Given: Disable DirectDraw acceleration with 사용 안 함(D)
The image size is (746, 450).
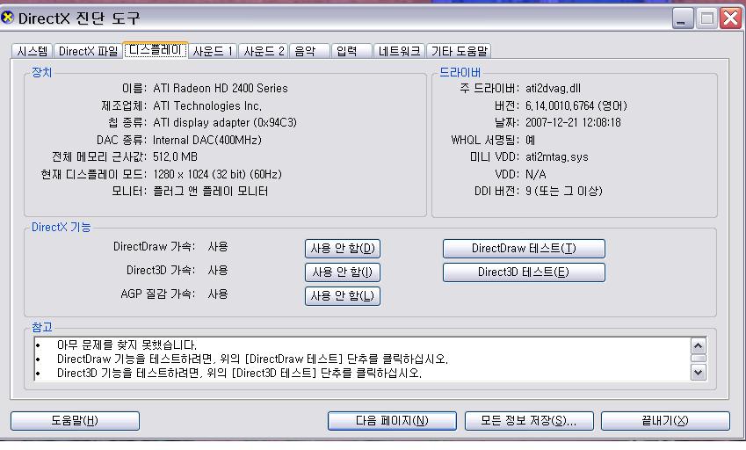Looking at the screenshot, I should [x=343, y=249].
